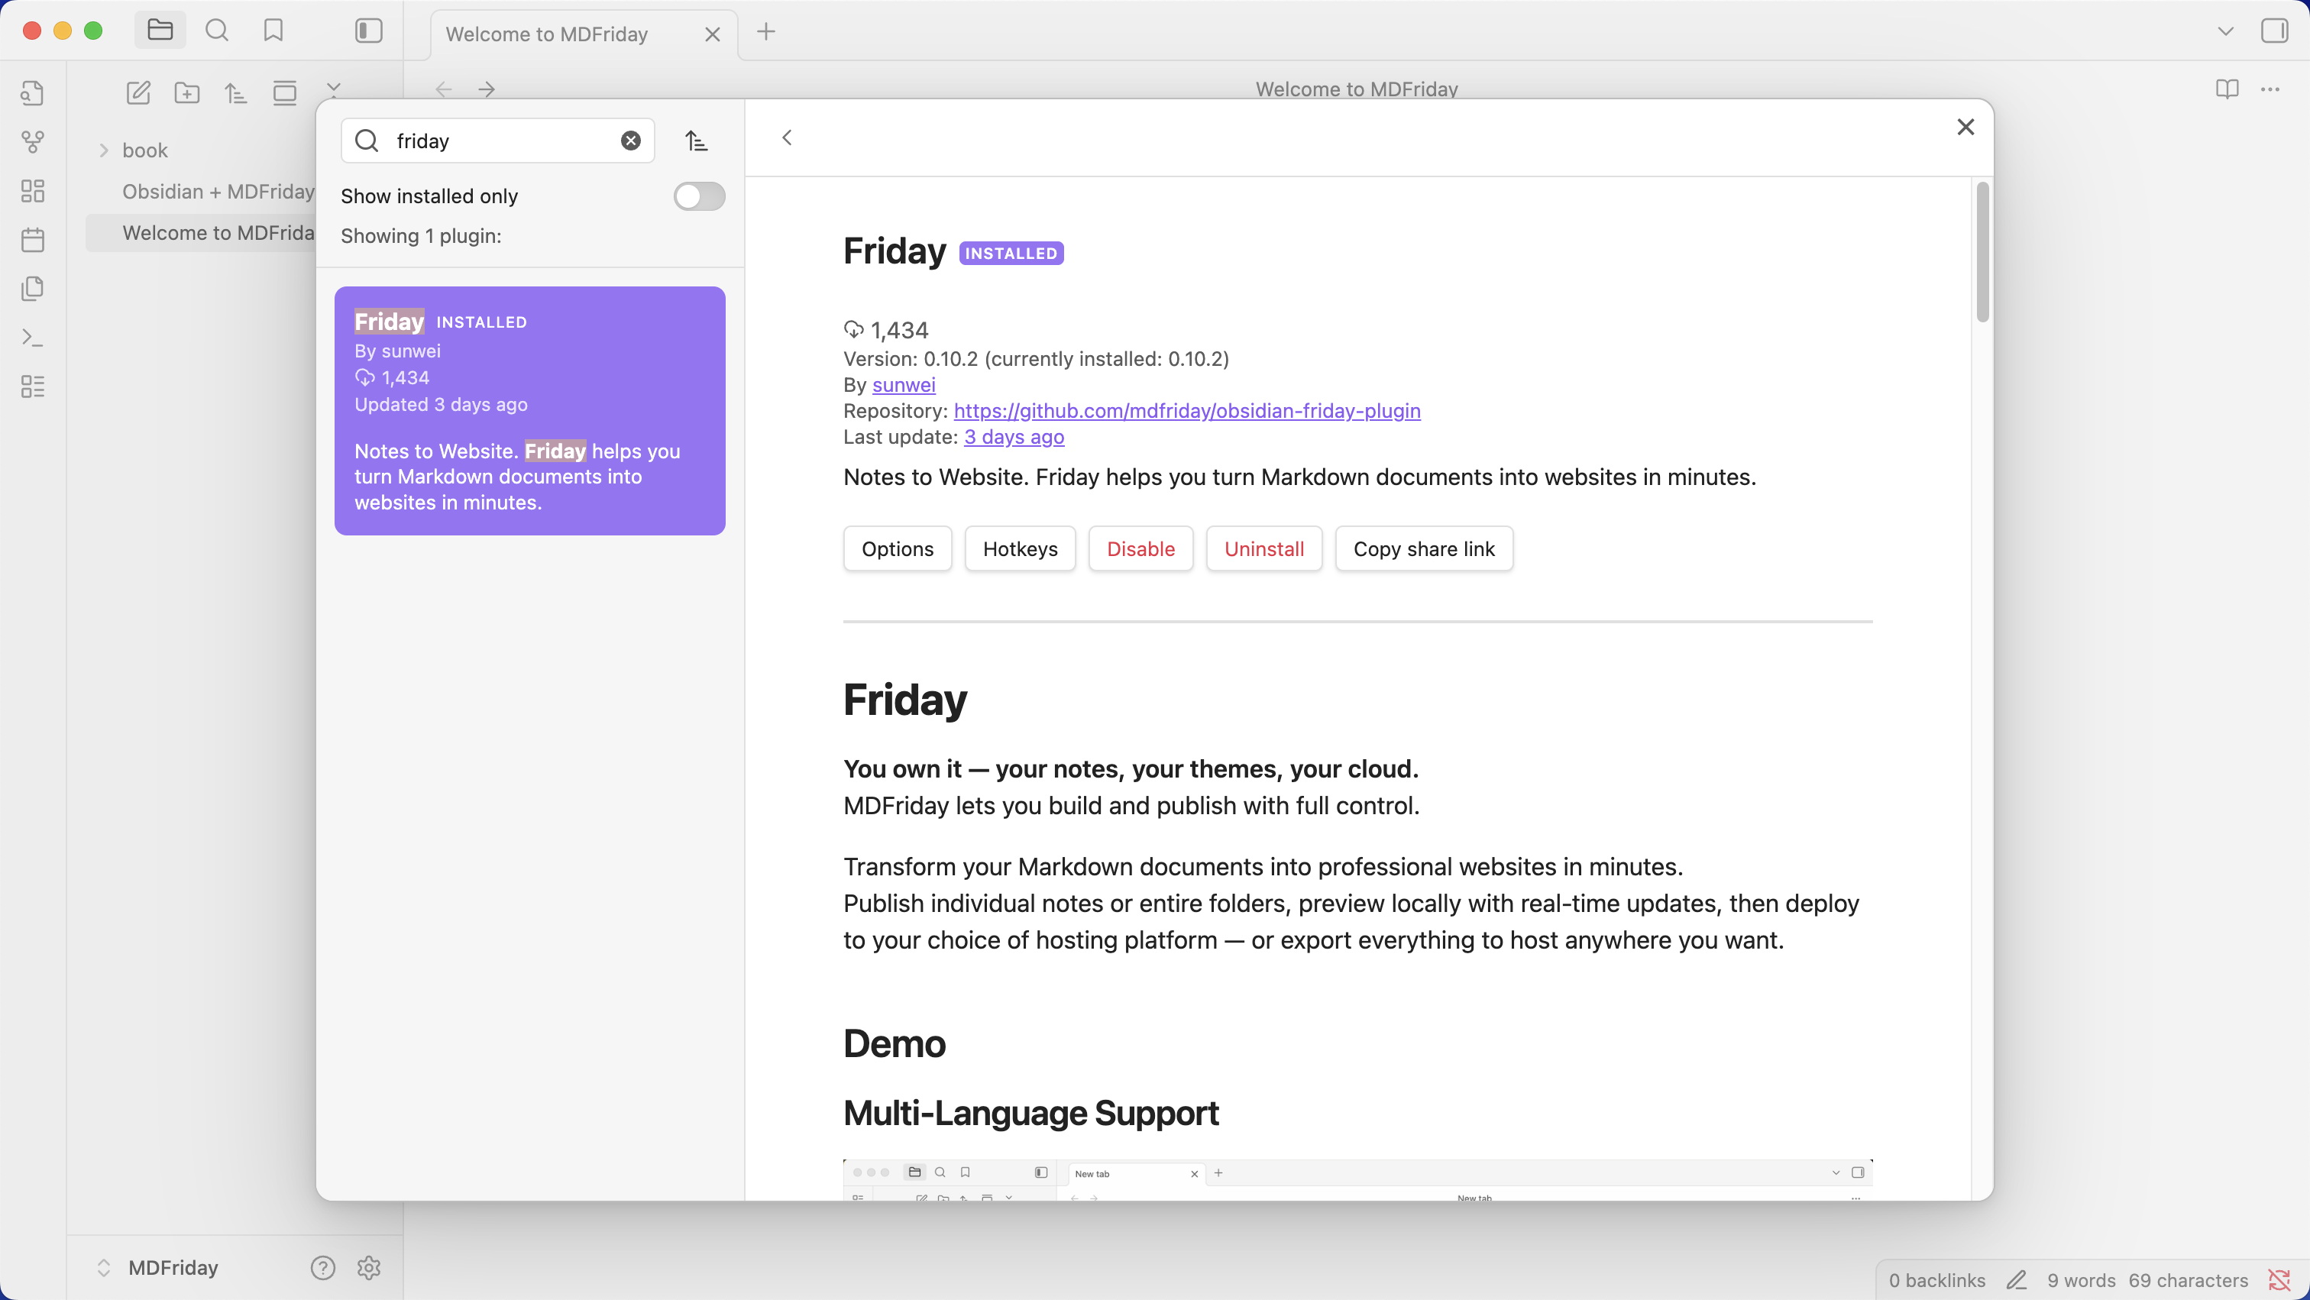Open bookmarks icon in top bar
2310x1300 pixels.
(x=273, y=31)
